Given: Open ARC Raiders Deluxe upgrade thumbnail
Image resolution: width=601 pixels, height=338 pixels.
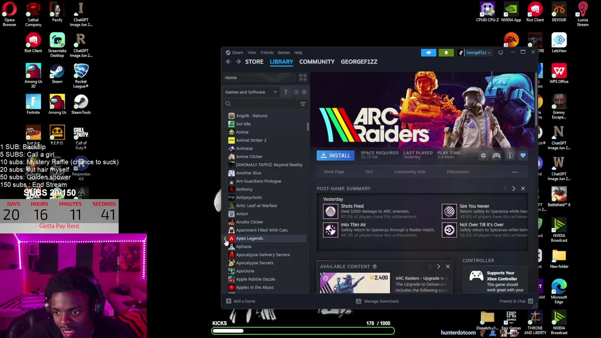Looking at the screenshot, I should (355, 284).
